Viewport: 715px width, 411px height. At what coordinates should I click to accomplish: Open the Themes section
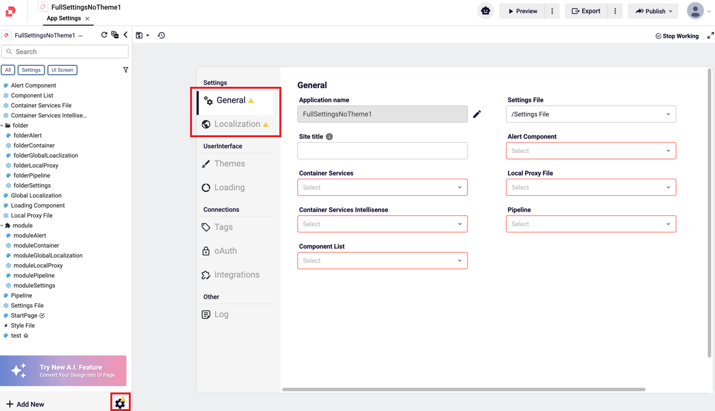(230, 164)
